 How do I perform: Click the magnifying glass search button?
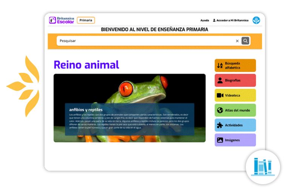(245, 41)
